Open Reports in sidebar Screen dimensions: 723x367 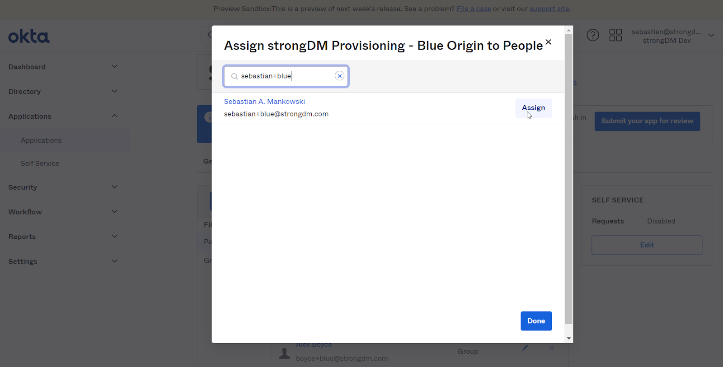click(x=22, y=237)
